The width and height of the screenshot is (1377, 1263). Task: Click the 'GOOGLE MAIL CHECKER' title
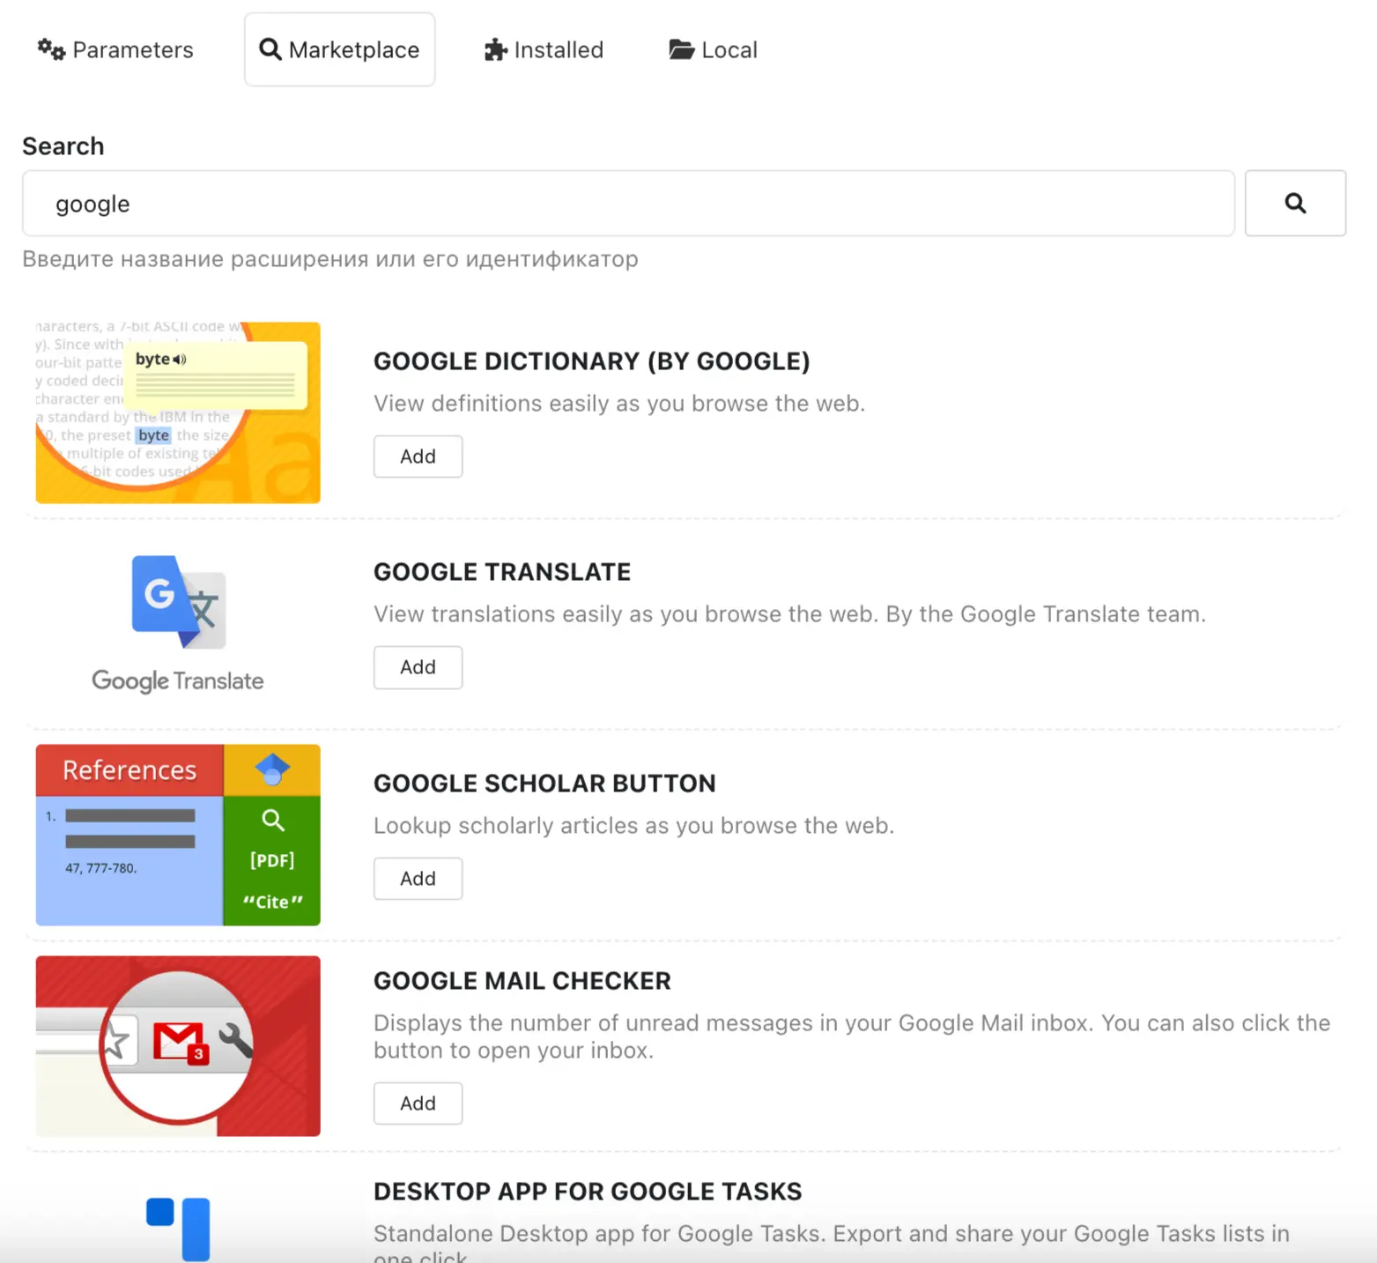522,981
